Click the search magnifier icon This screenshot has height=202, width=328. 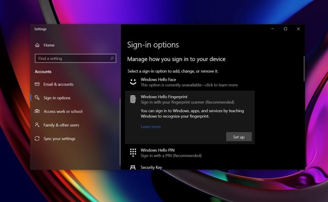(x=112, y=58)
